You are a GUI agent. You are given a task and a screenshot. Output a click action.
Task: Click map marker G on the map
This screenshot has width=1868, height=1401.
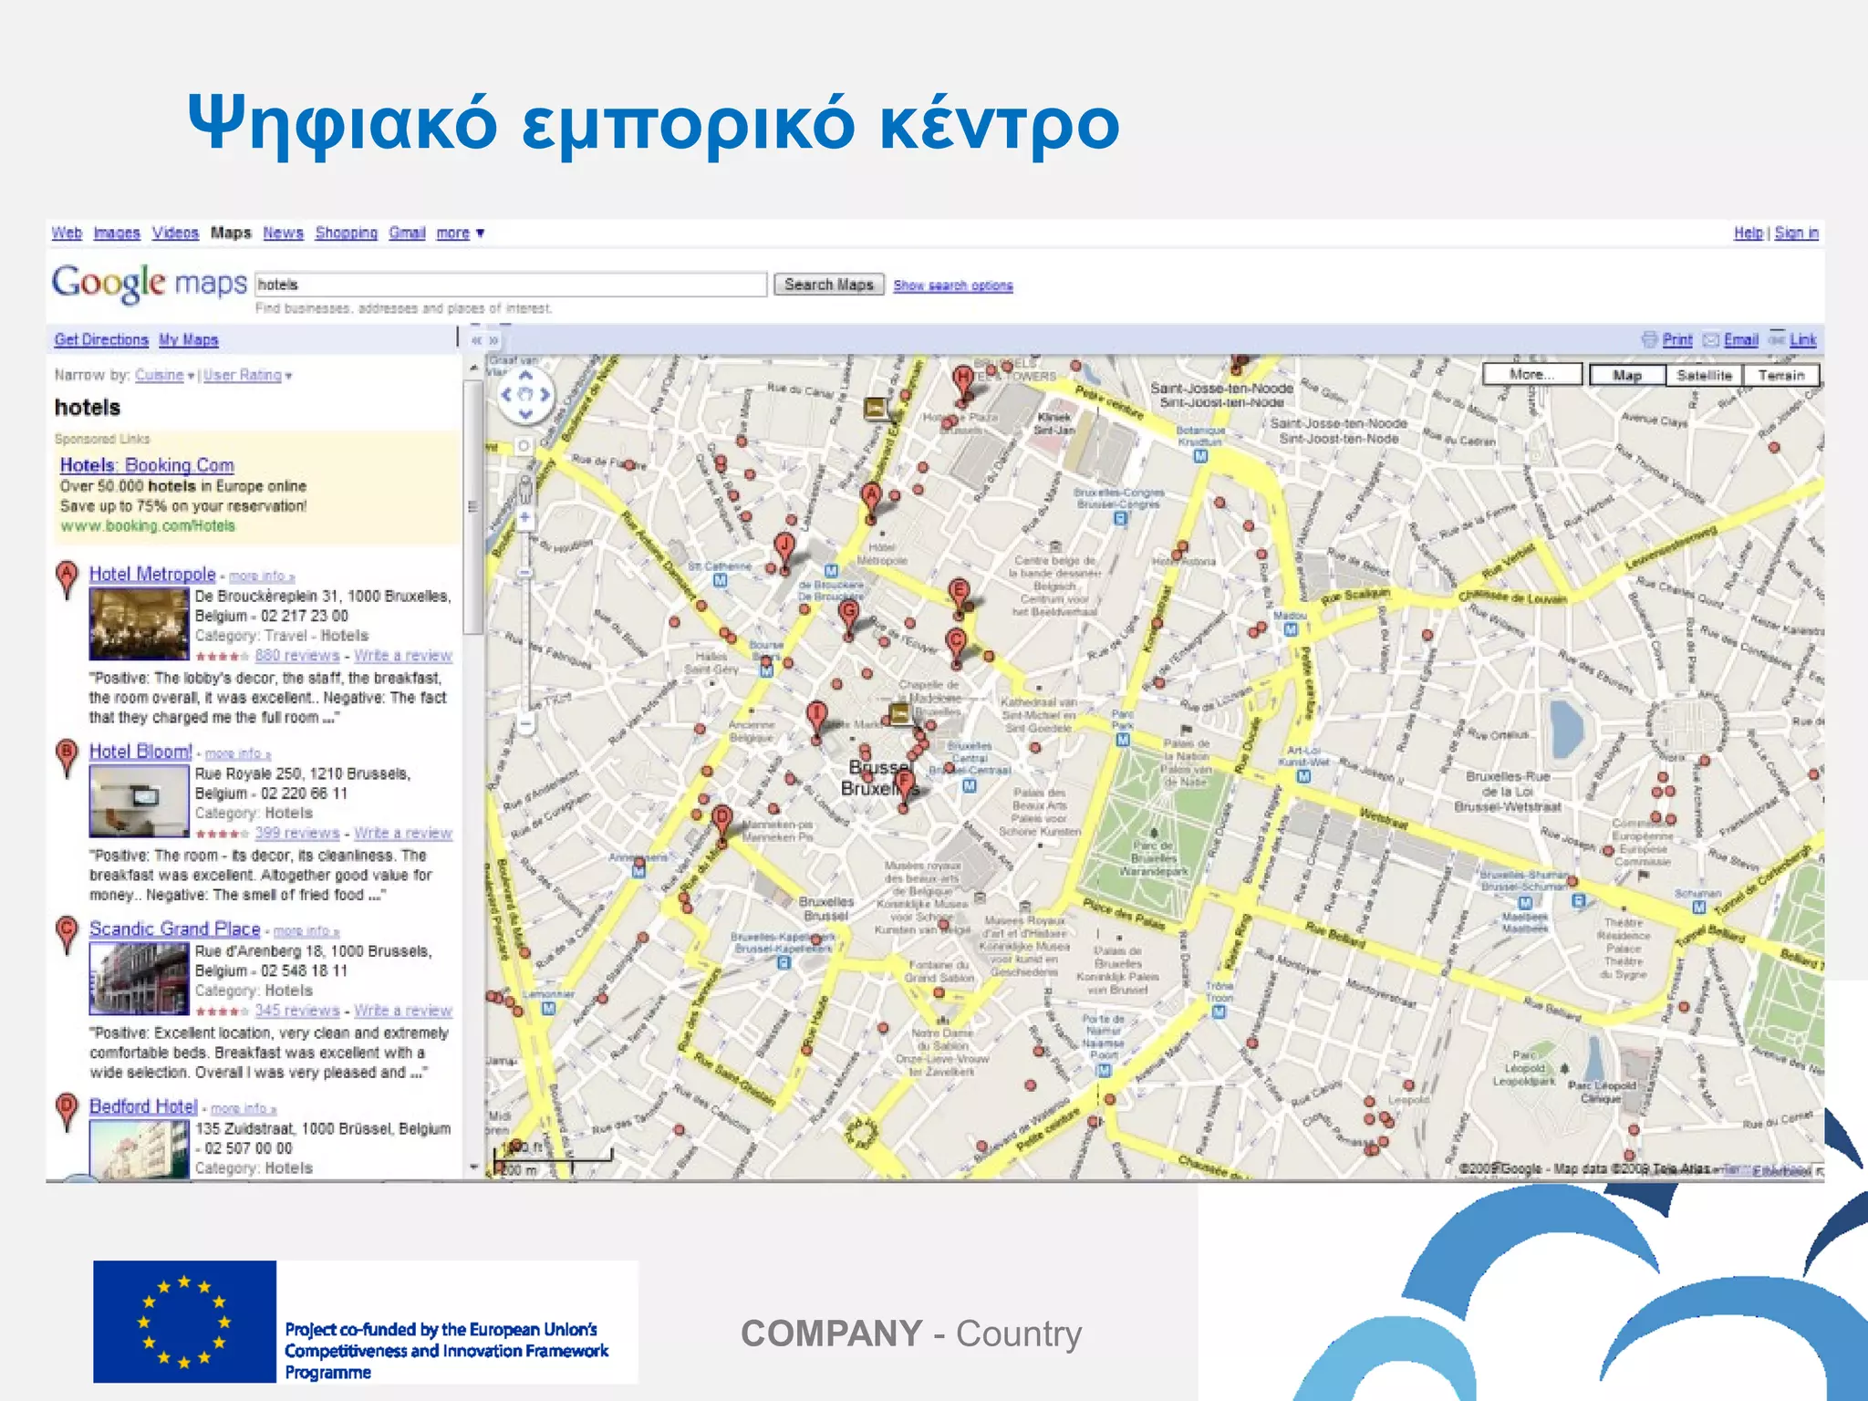pos(849,616)
